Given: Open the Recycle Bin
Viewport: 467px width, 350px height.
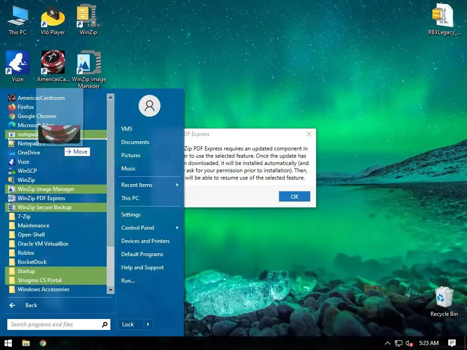Looking at the screenshot, I should pos(444,302).
